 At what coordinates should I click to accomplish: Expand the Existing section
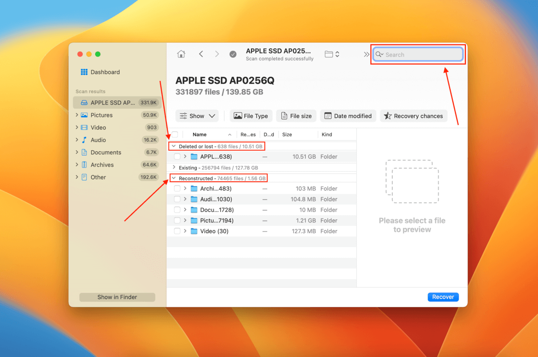(174, 168)
